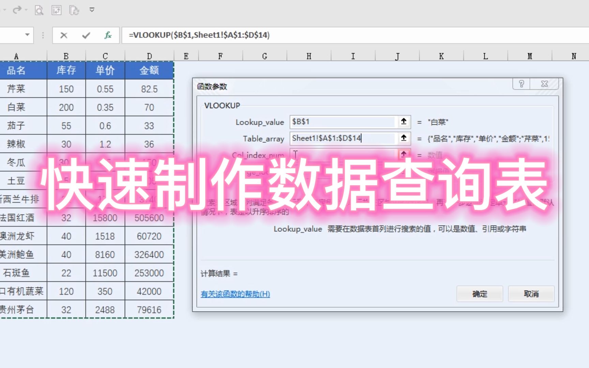
Task: Select column B header
Action: pyautogui.click(x=66, y=56)
